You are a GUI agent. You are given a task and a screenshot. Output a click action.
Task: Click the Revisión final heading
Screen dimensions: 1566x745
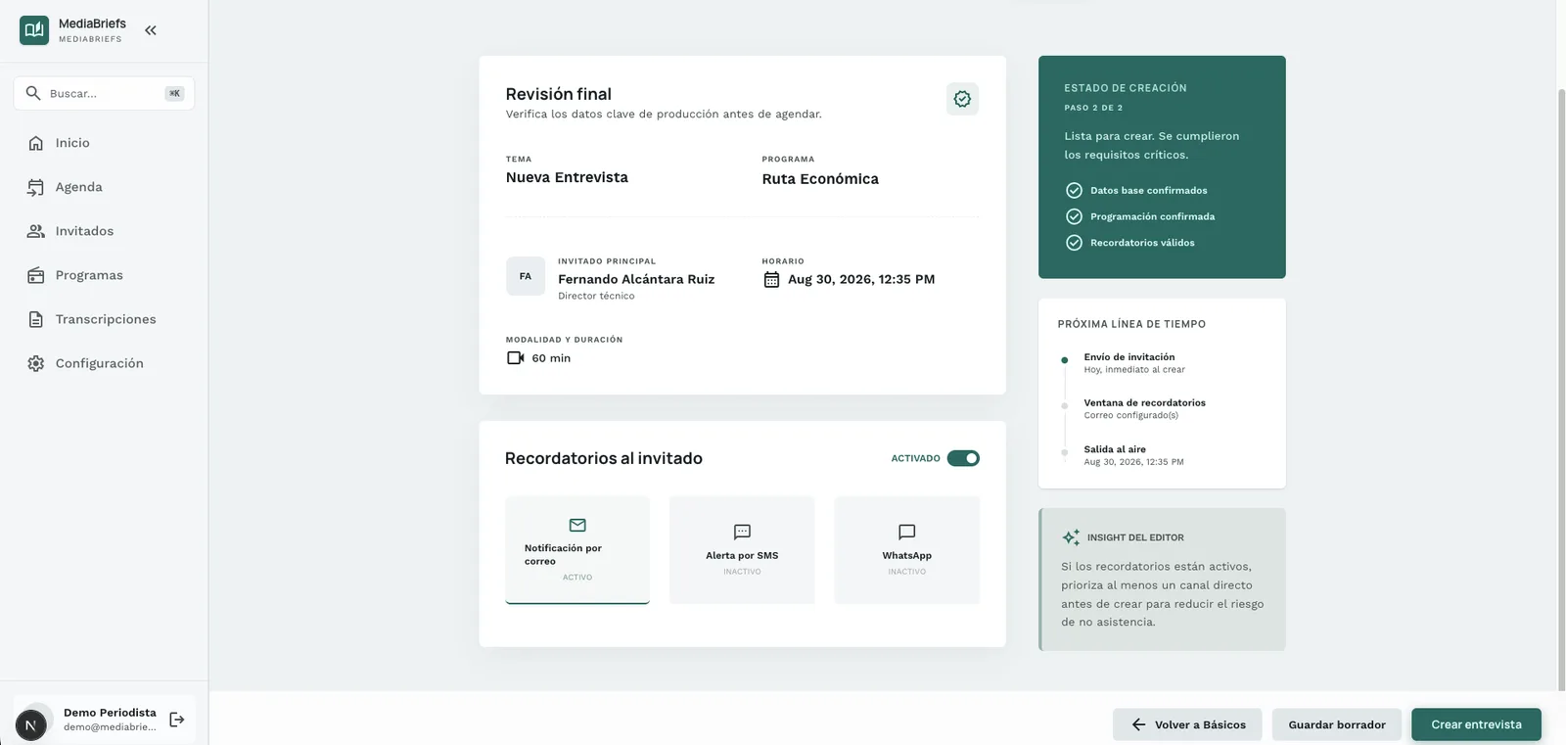point(558,94)
